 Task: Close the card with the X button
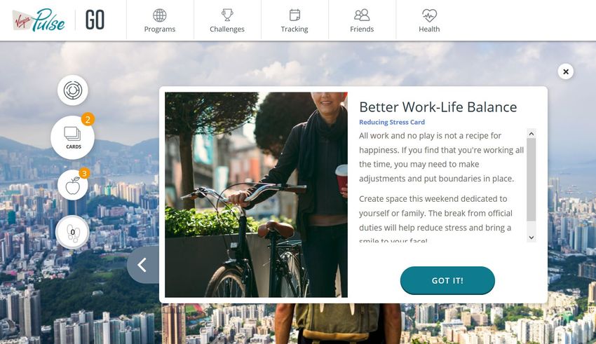[566, 71]
